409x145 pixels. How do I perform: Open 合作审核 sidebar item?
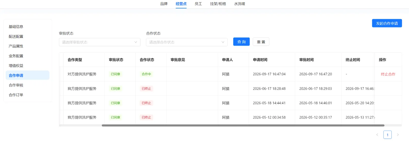tap(27, 85)
